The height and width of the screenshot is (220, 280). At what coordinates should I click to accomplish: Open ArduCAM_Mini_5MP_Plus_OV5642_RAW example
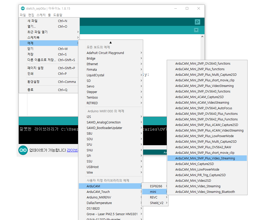click(207, 147)
